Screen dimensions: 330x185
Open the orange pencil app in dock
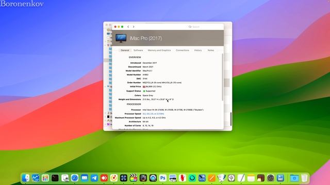click(211, 178)
